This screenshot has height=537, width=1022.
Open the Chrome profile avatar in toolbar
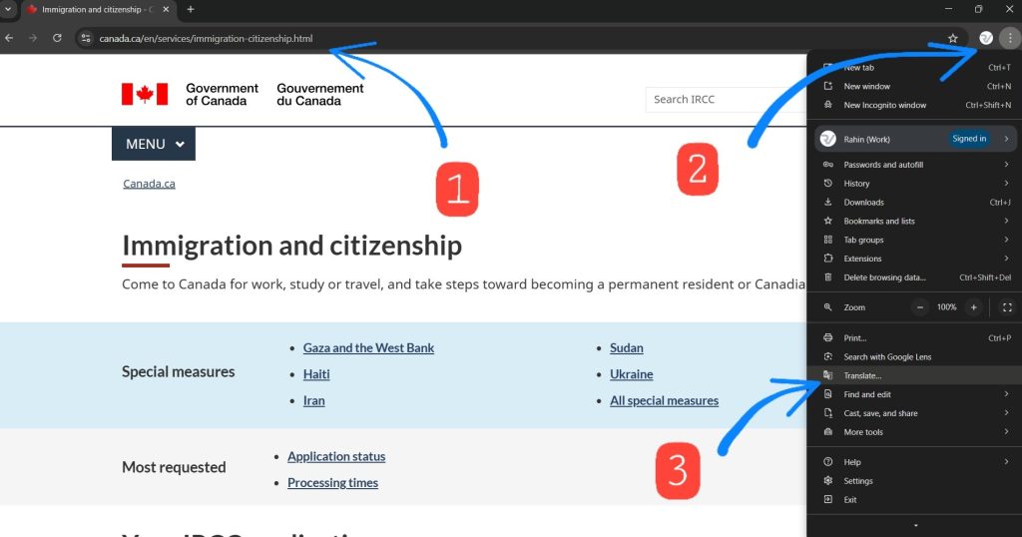986,39
